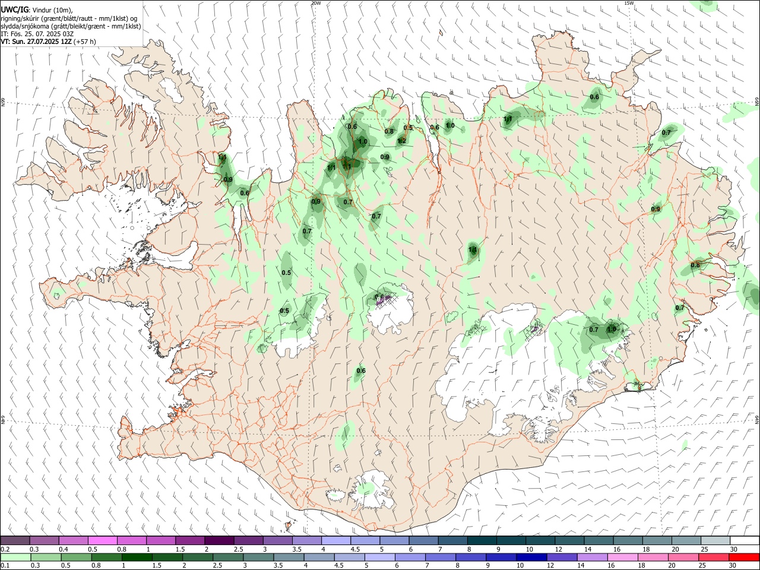
Task: Select upper scale light grey swatch between 25 and 30
Action: (x=715, y=540)
